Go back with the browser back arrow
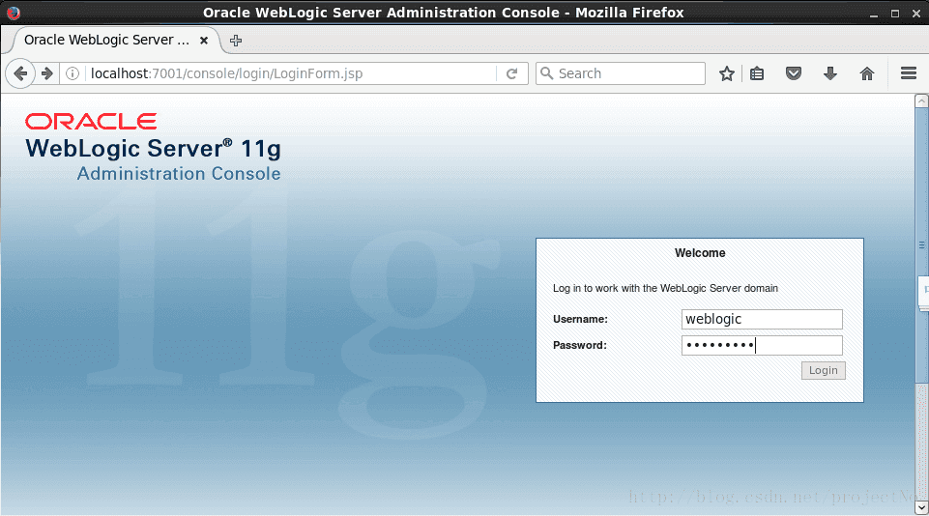 (20, 73)
